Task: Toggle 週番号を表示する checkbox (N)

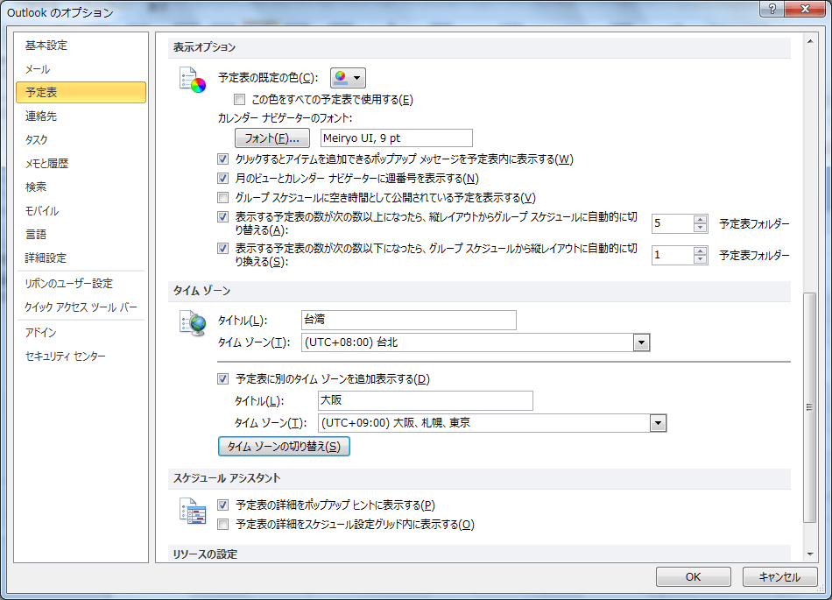Action: (x=222, y=179)
